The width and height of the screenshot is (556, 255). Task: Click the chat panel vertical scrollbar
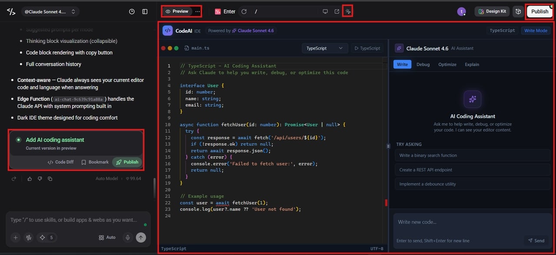[x=154, y=188]
